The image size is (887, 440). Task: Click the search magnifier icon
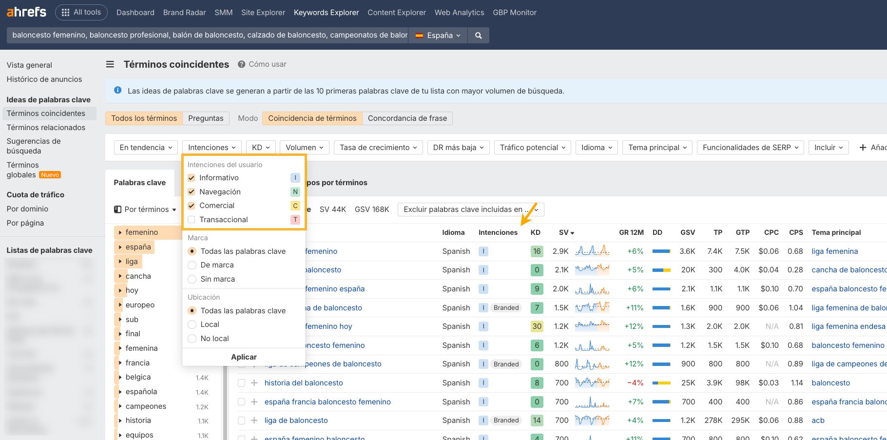(478, 36)
